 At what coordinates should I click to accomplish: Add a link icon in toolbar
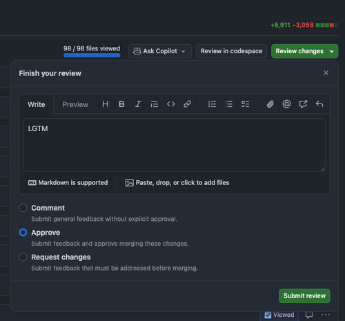coord(187,104)
